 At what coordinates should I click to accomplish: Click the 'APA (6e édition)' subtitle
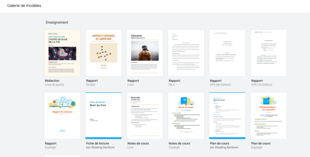[220, 85]
